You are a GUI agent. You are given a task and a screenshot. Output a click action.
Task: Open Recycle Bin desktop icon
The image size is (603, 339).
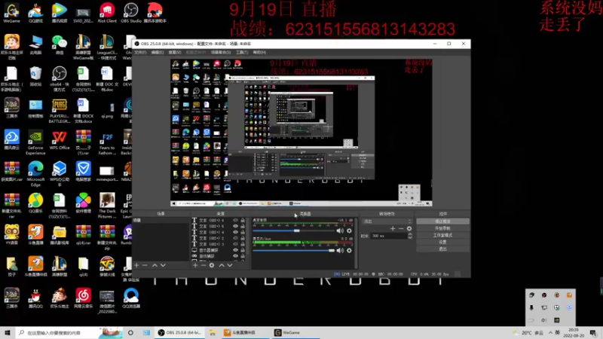pos(35,77)
